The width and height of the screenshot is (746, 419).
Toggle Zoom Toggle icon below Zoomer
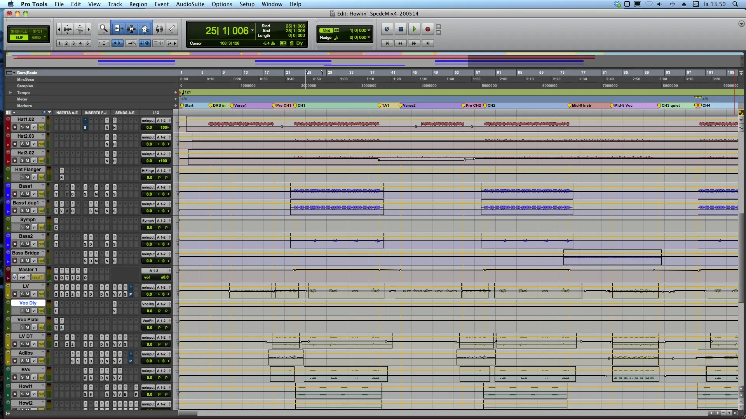coord(104,43)
